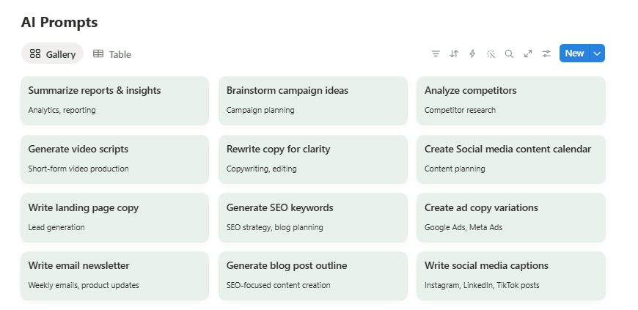Open the view settings sliders icon
The height and width of the screenshot is (310, 638).
pyautogui.click(x=546, y=53)
